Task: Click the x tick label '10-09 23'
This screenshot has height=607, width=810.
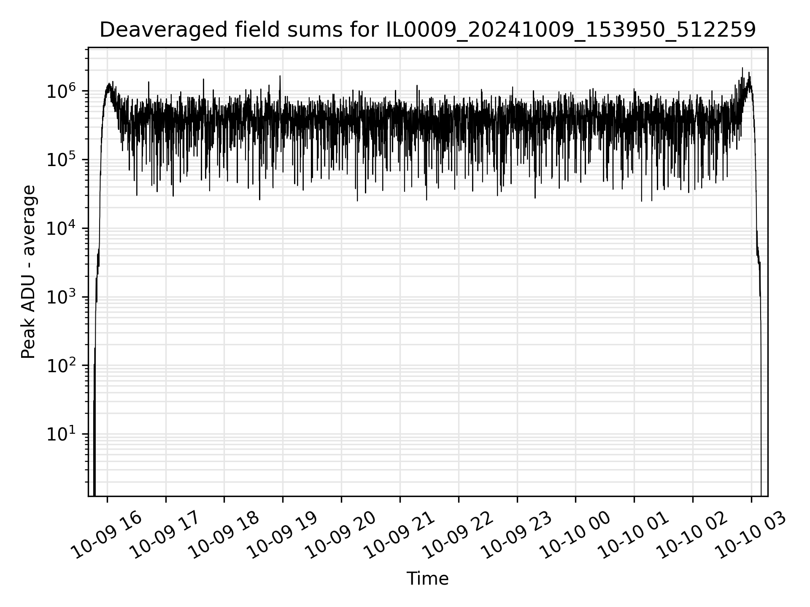Action: (x=517, y=535)
